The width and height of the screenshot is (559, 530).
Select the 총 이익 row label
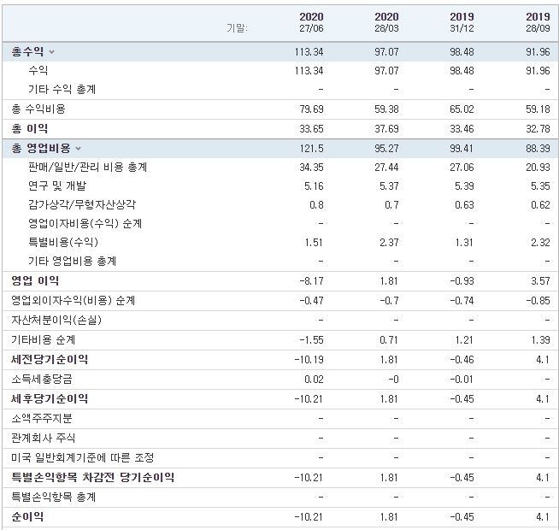[x=30, y=128]
